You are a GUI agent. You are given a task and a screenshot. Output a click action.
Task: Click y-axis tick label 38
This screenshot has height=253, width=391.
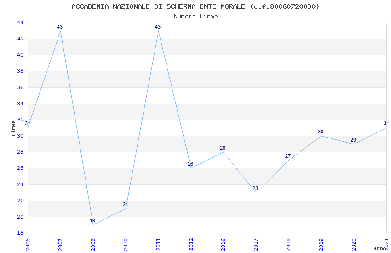coord(20,71)
